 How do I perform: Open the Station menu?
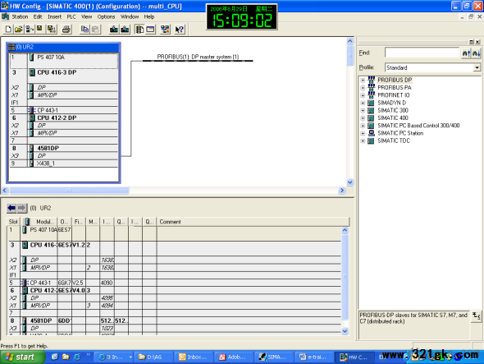pyautogui.click(x=20, y=16)
